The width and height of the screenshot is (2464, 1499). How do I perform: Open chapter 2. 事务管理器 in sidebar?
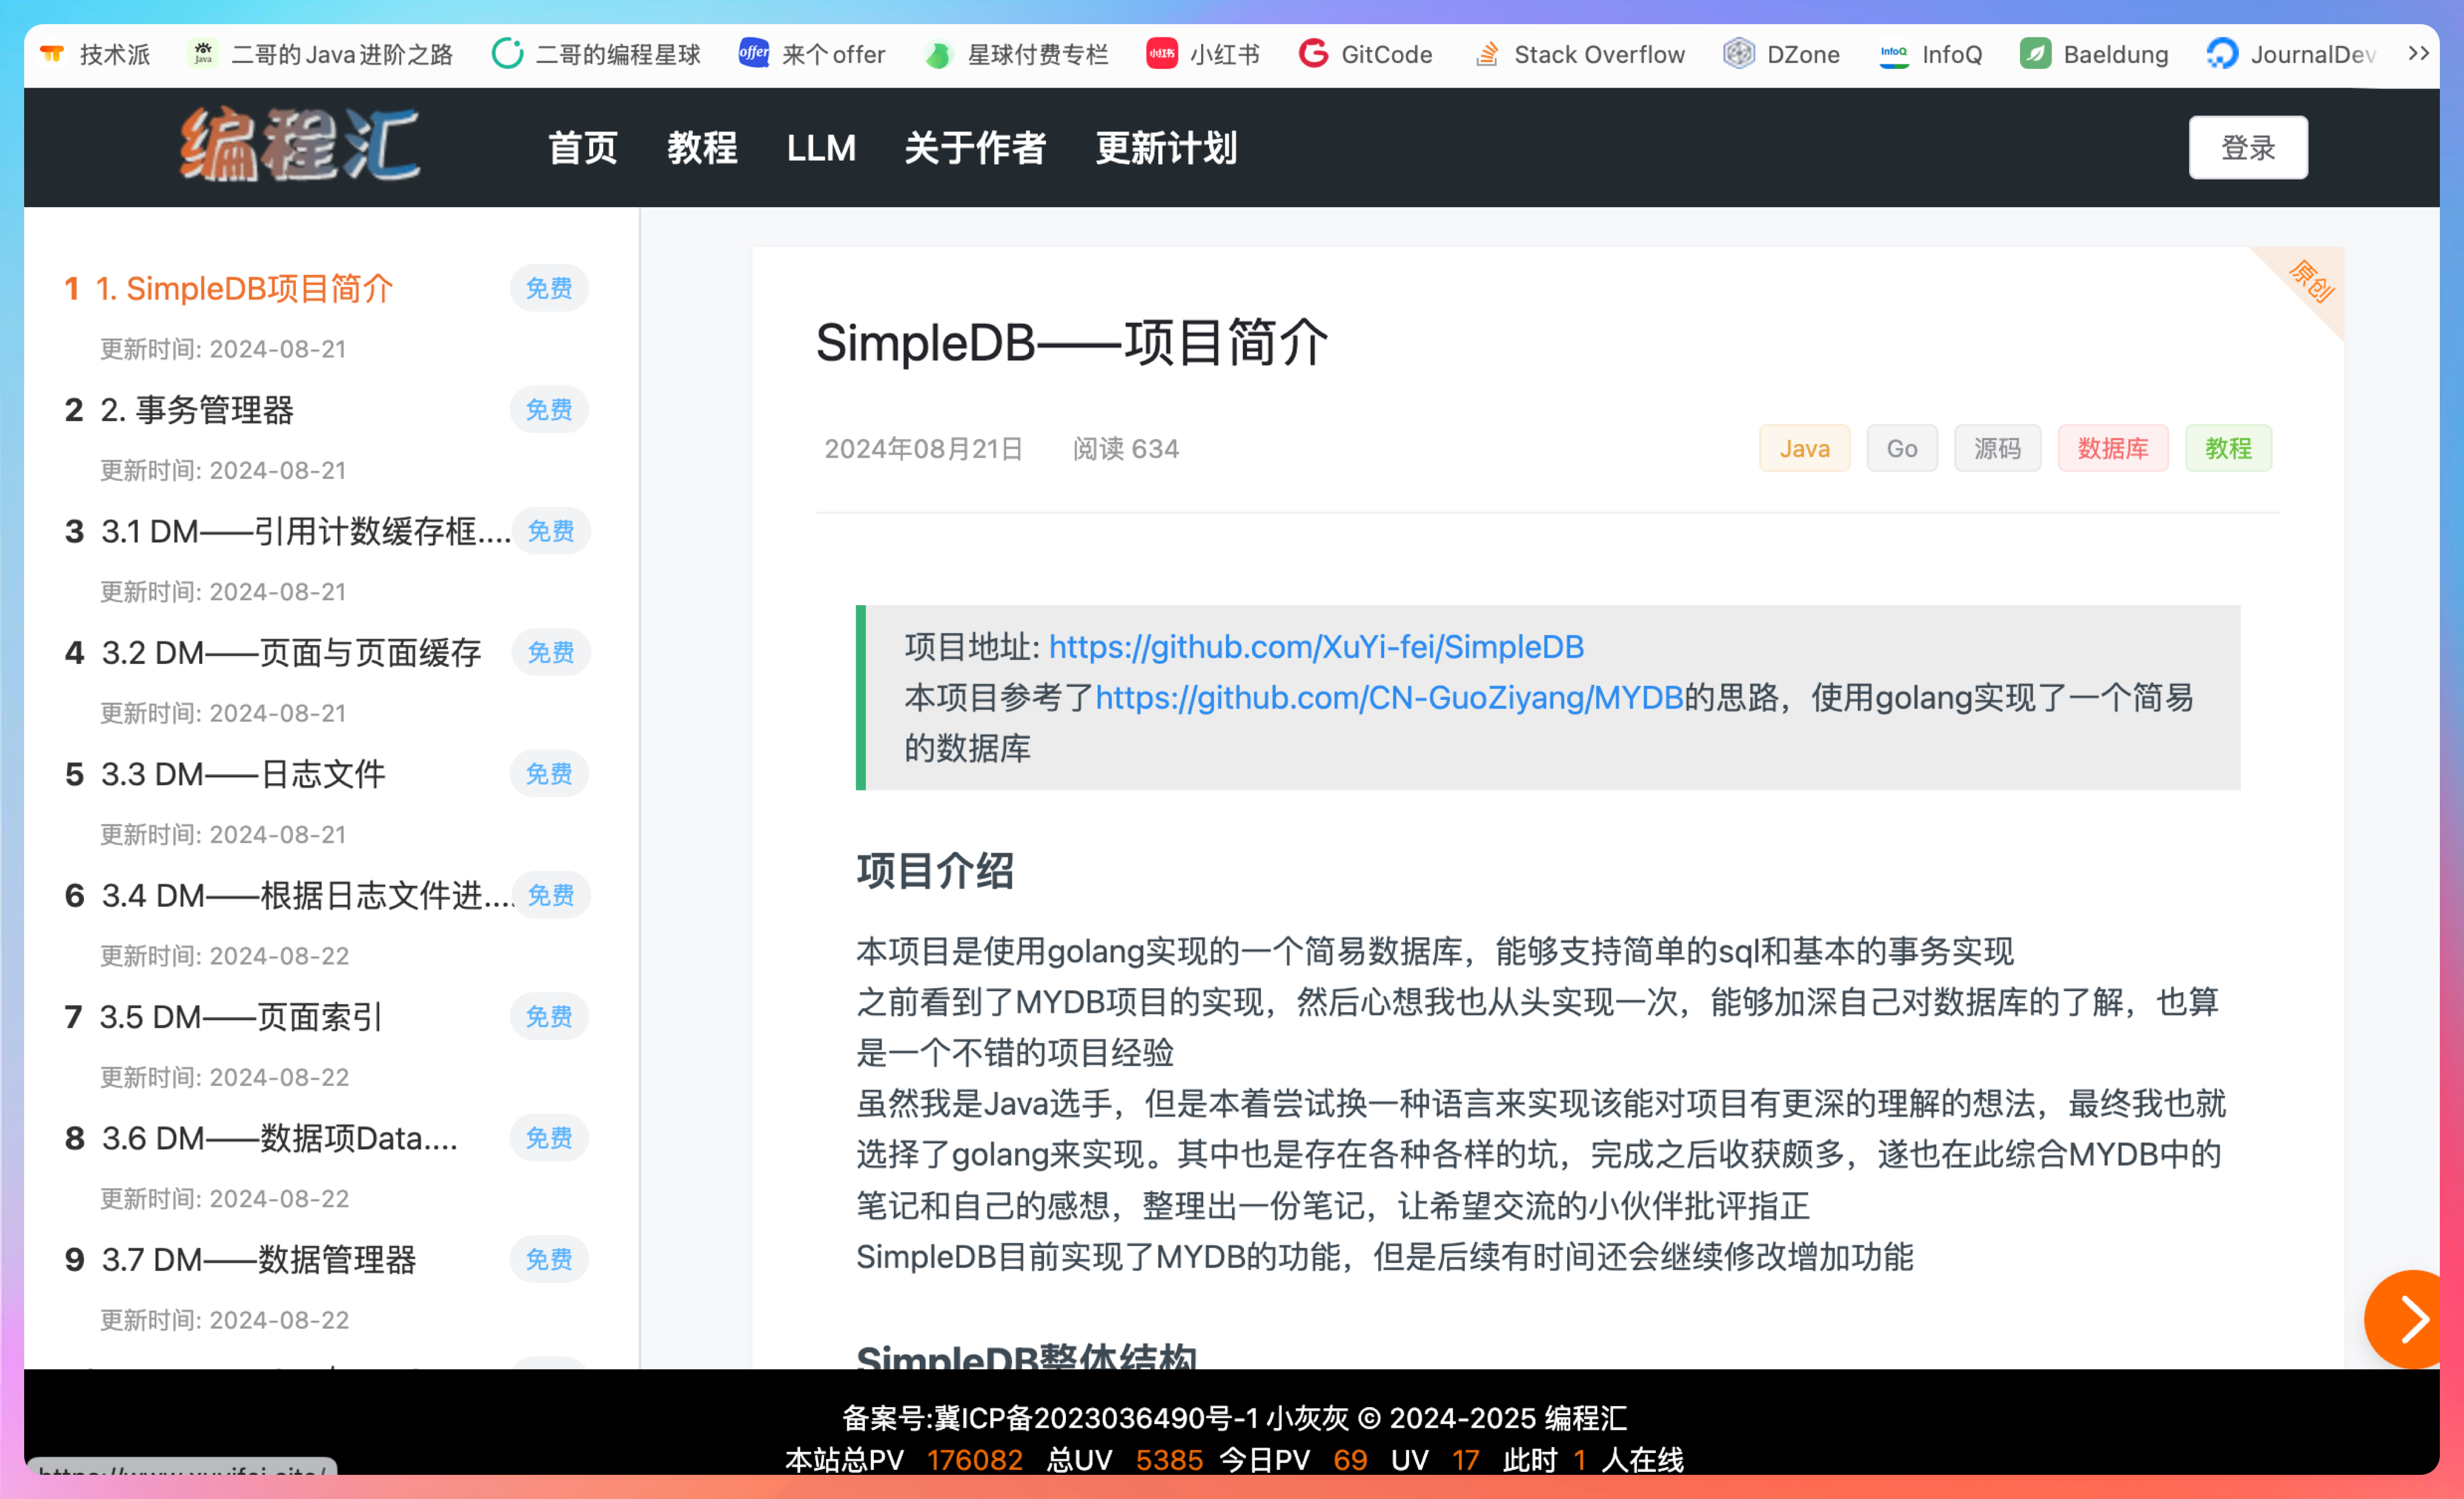[197, 410]
